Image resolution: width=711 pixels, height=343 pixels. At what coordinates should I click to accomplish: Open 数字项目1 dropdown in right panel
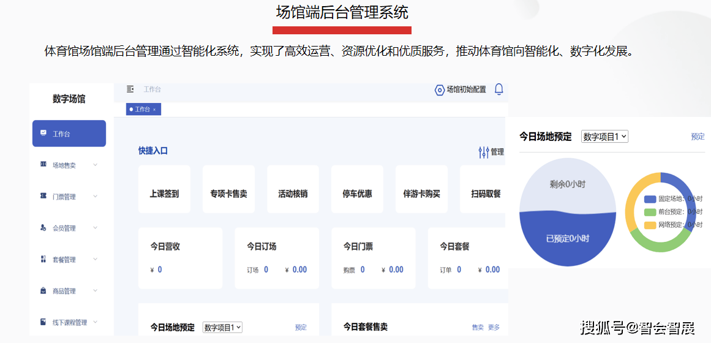tap(604, 137)
